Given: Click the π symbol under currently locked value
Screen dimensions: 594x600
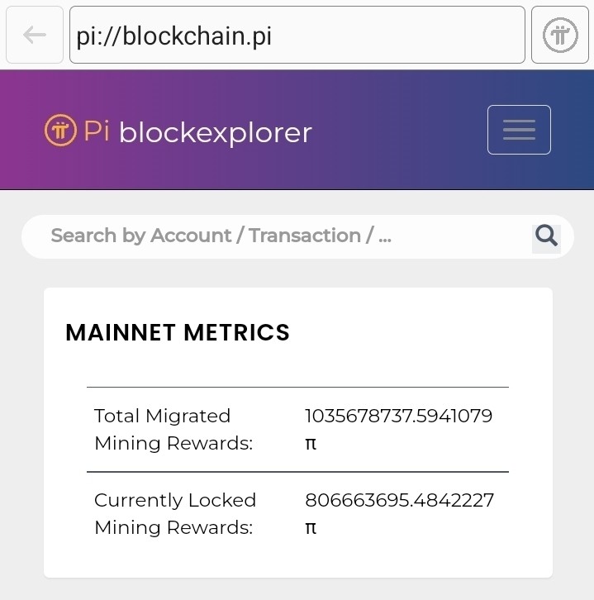Looking at the screenshot, I should (x=311, y=528).
